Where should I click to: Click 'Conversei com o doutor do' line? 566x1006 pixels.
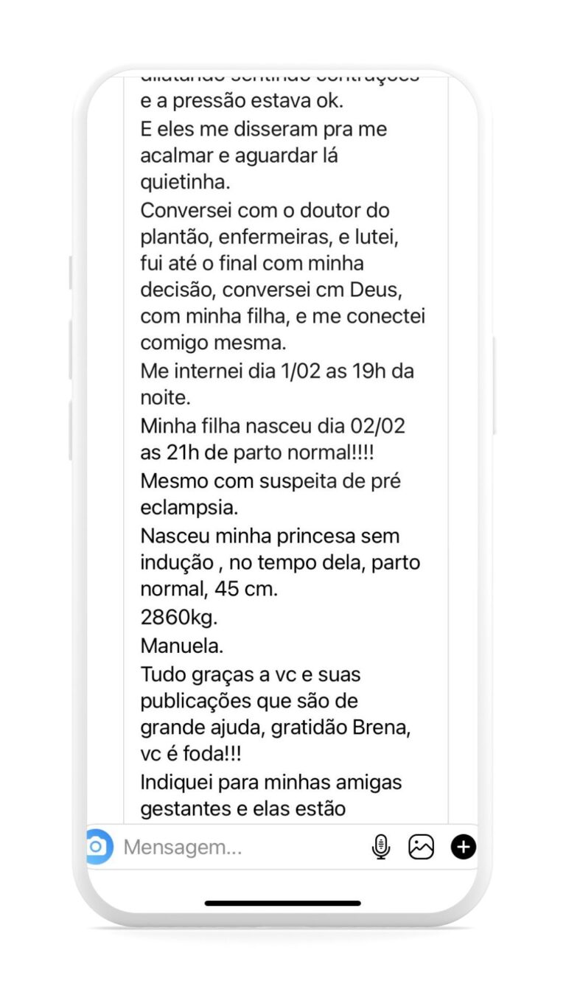[265, 211]
